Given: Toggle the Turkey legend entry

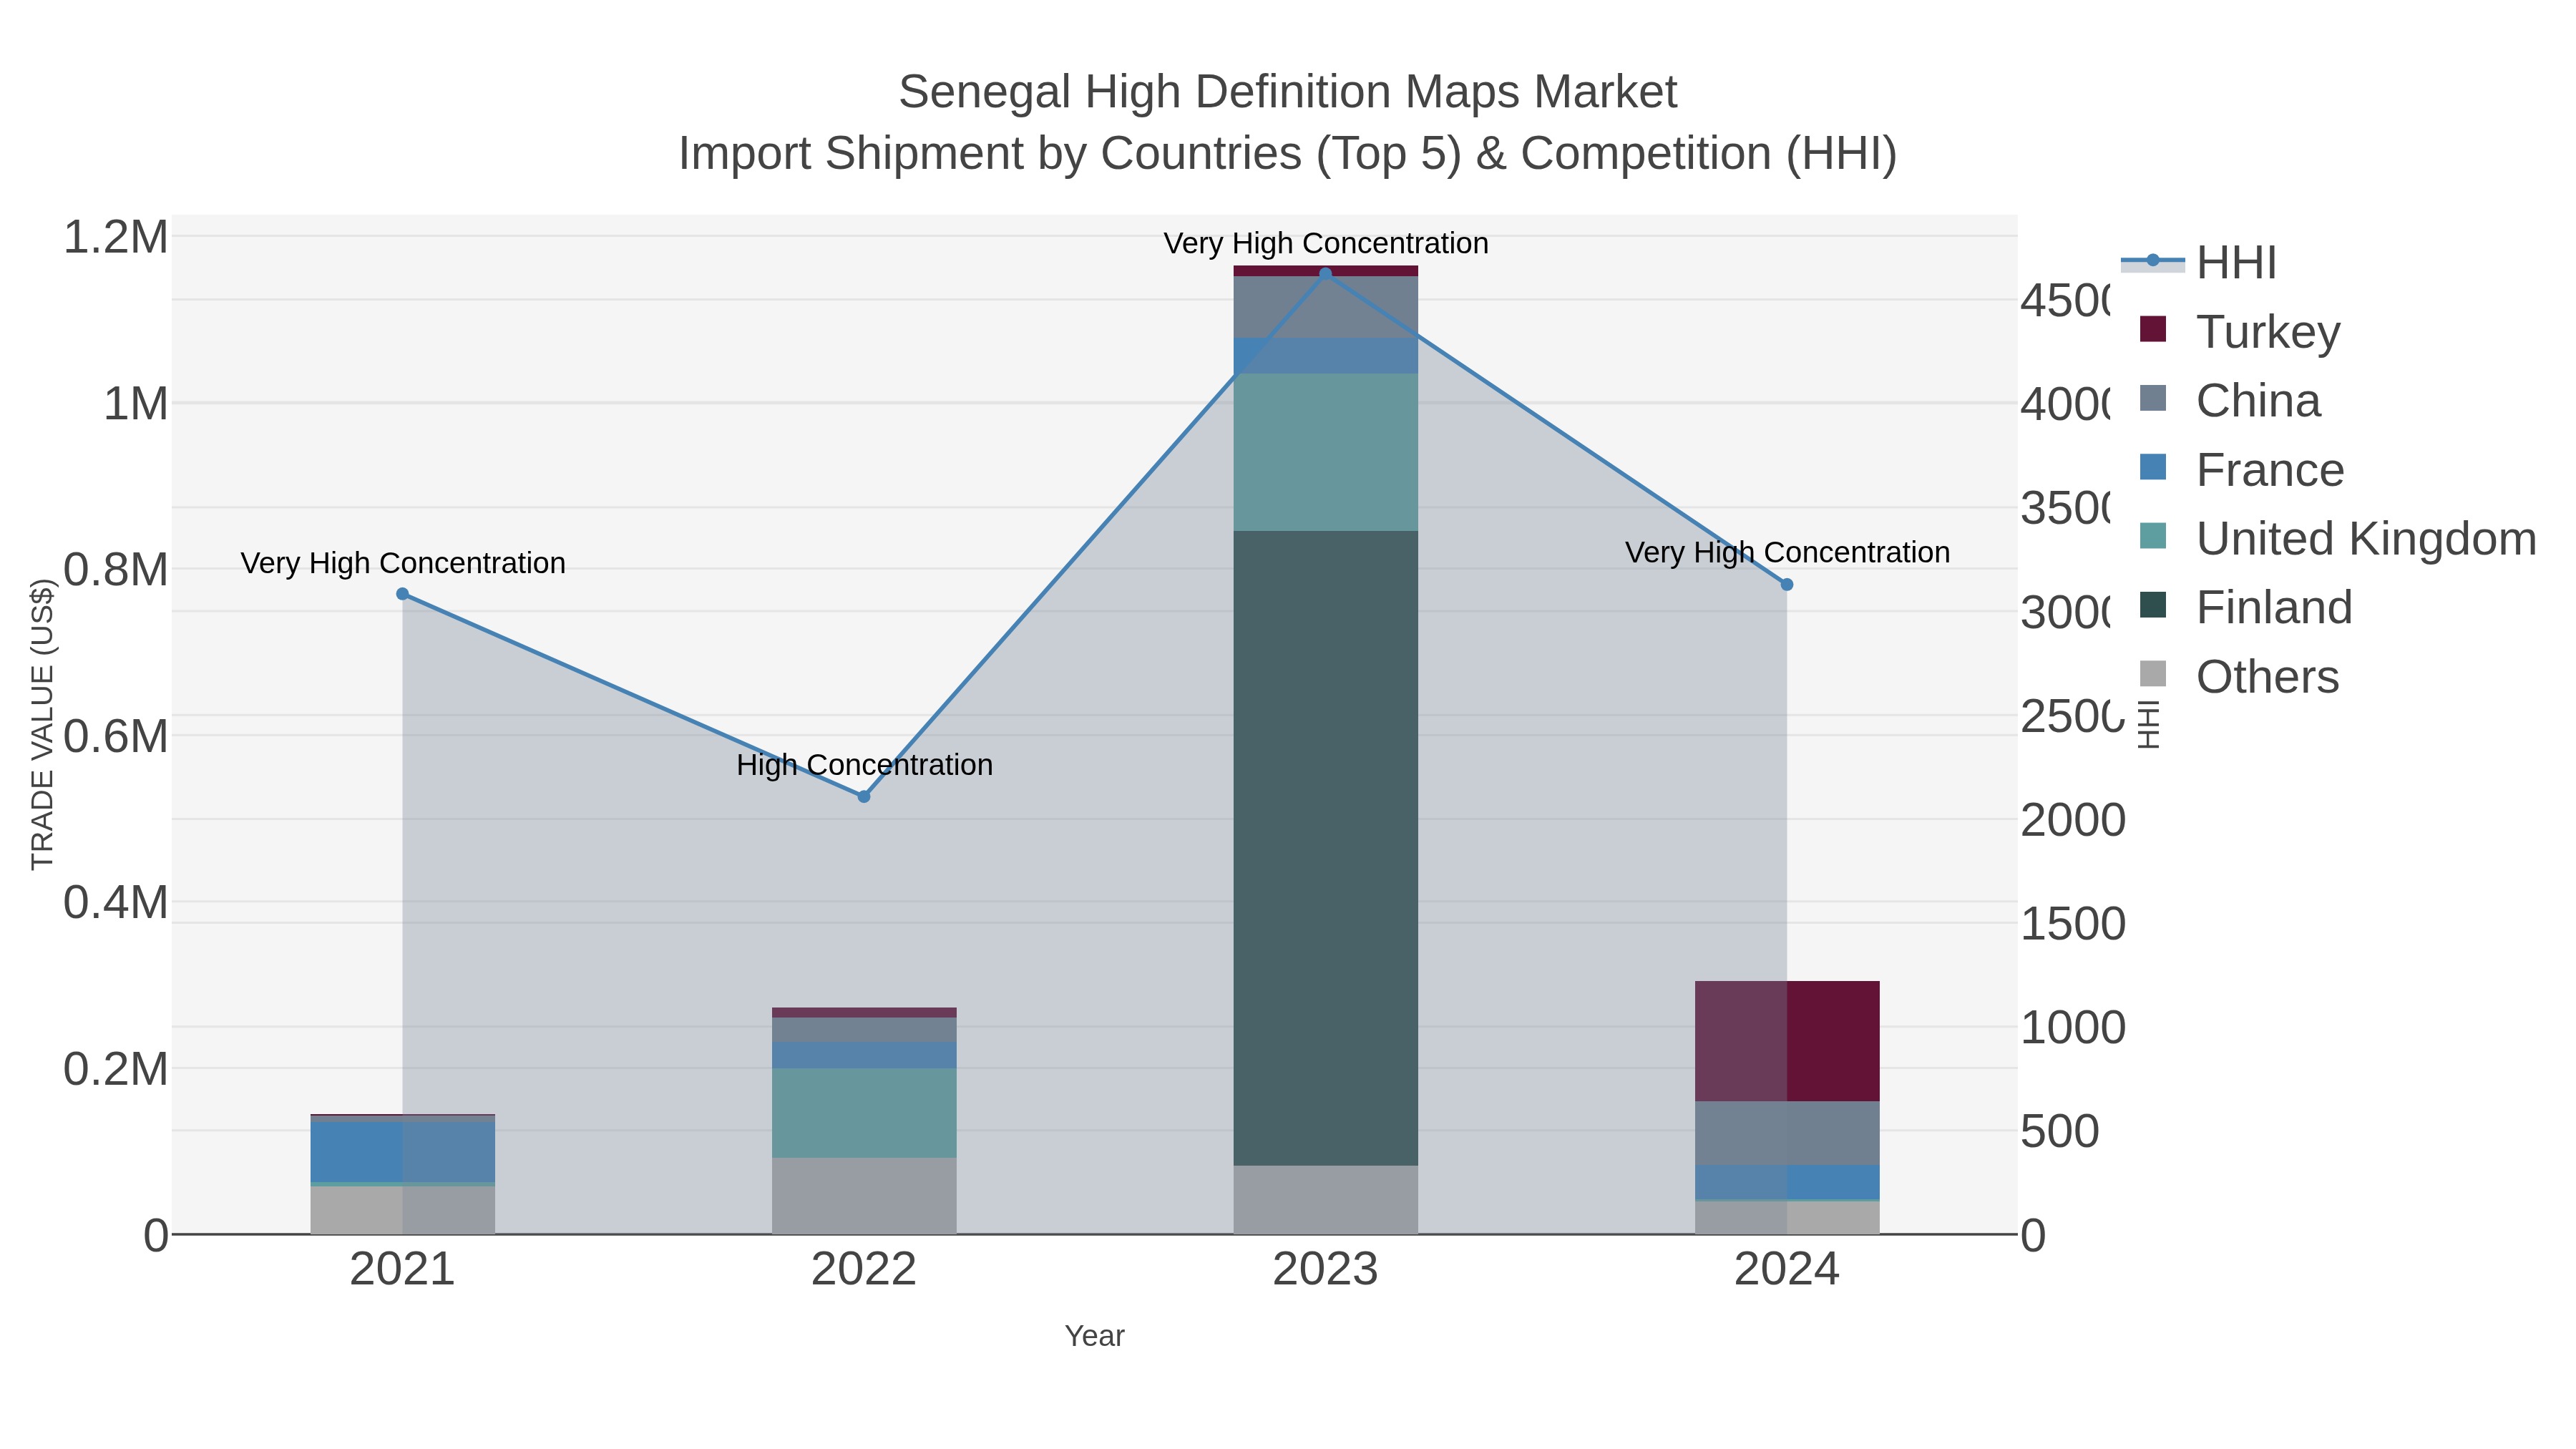Looking at the screenshot, I should point(2240,331).
